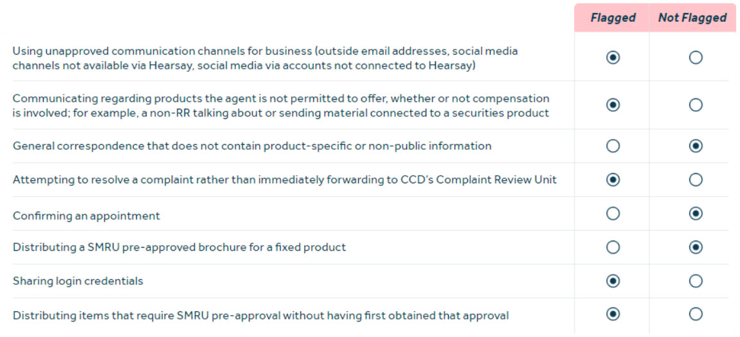This screenshot has width=740, height=337.
Task: Select Not Flagged for Confirming an appointment
Action: point(695,214)
